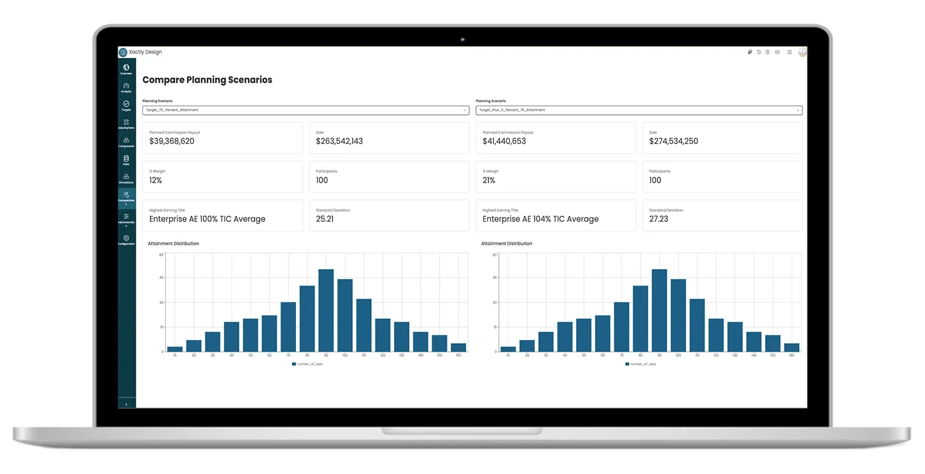
Task: Select the 12% margin value
Action: 155,180
